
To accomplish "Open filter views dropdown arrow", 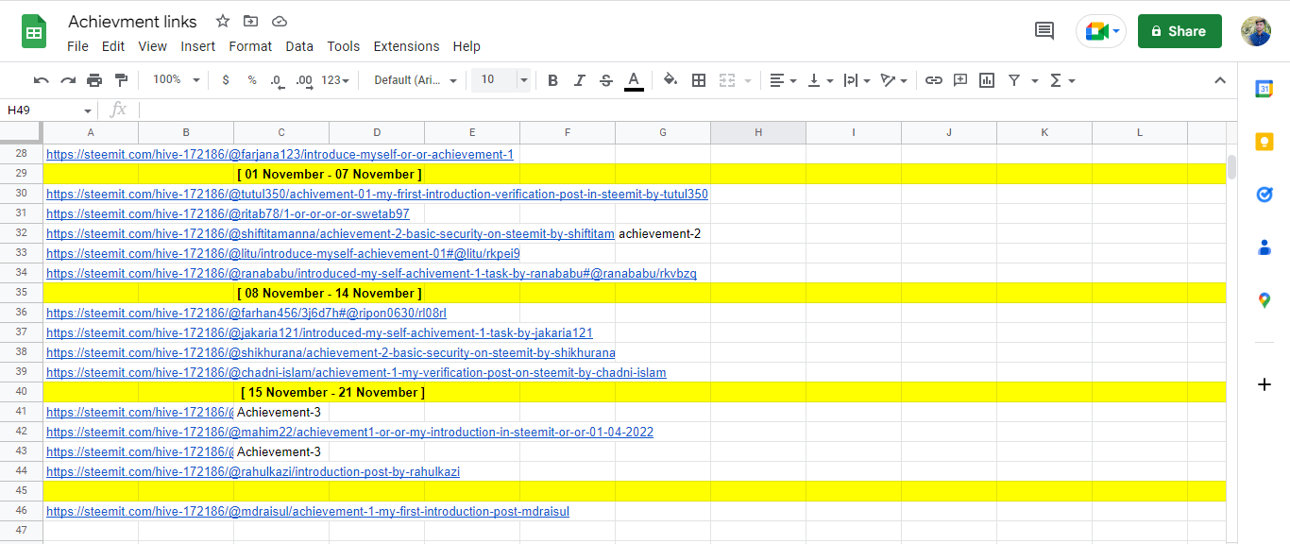I will [1035, 80].
